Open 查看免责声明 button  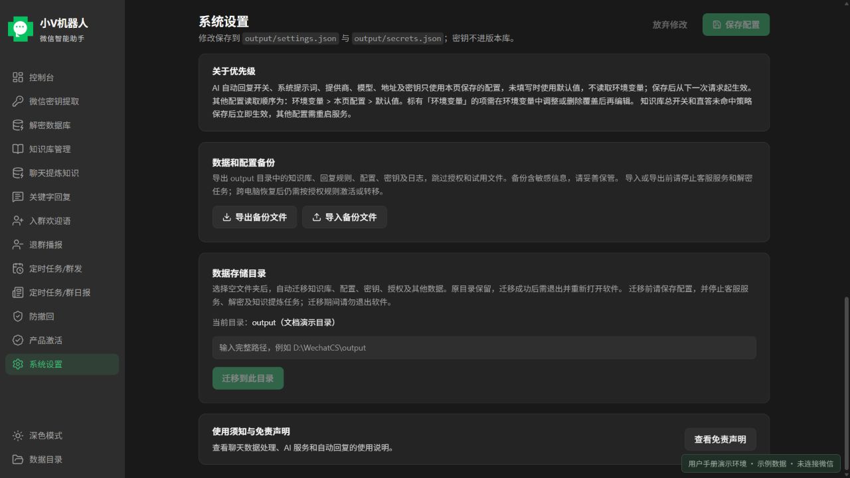tap(721, 439)
